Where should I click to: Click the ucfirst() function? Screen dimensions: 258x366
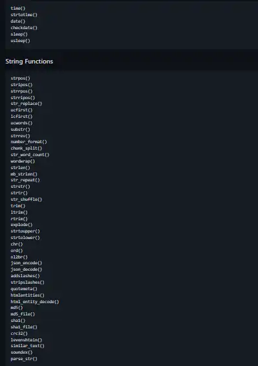tap(21, 110)
